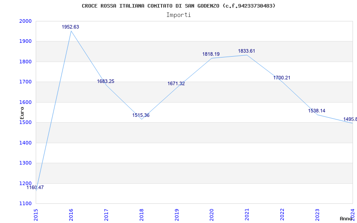The width and height of the screenshot is (357, 223).
Task: Click the x-axis year 2020
Action: pos(212,215)
